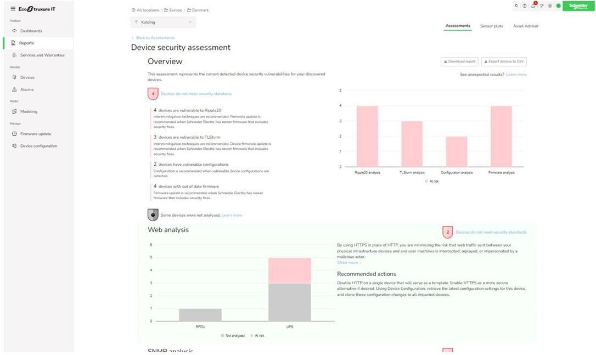
Task: Expand the 'Show more' text under Web analysis
Action: (x=348, y=263)
